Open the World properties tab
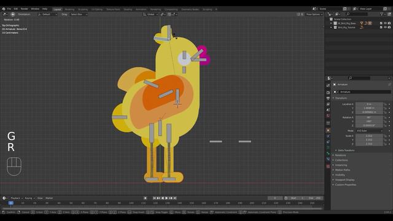 328,116
